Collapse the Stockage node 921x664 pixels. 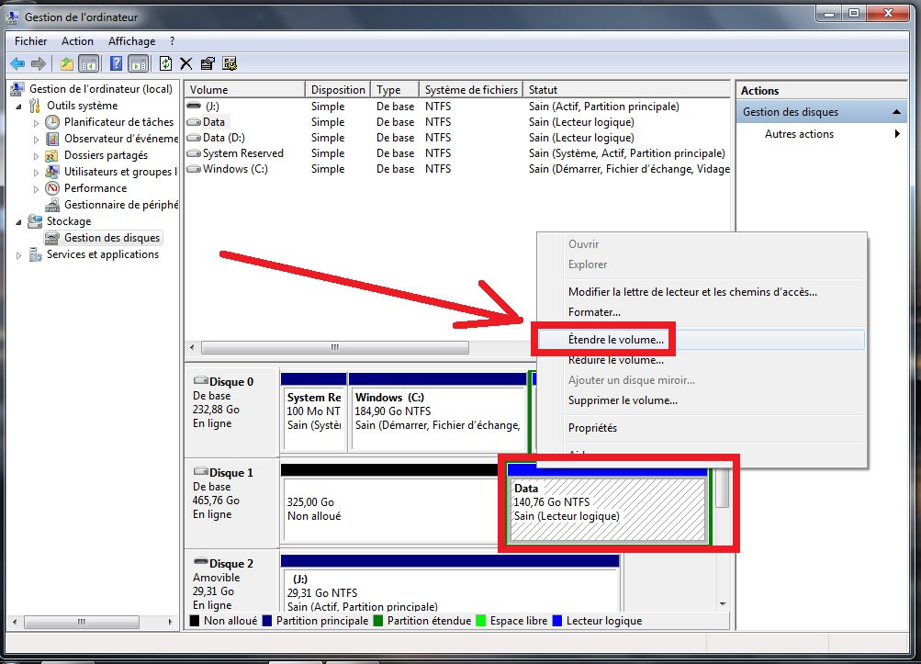(18, 222)
